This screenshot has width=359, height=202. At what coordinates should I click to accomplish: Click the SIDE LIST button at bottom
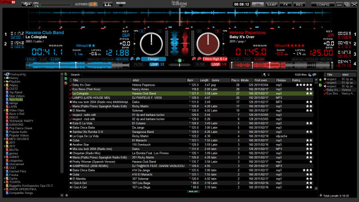point(193,192)
